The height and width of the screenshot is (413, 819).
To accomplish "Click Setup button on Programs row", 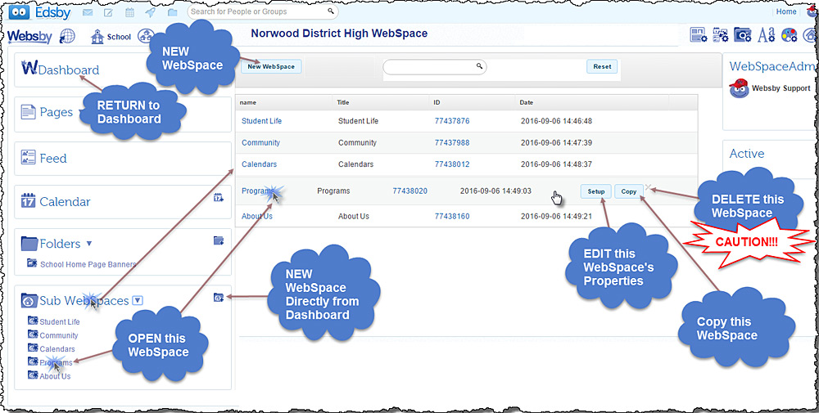I will [596, 191].
